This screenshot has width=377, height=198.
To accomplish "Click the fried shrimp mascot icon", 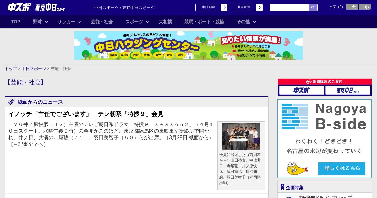I will click(x=297, y=168).
